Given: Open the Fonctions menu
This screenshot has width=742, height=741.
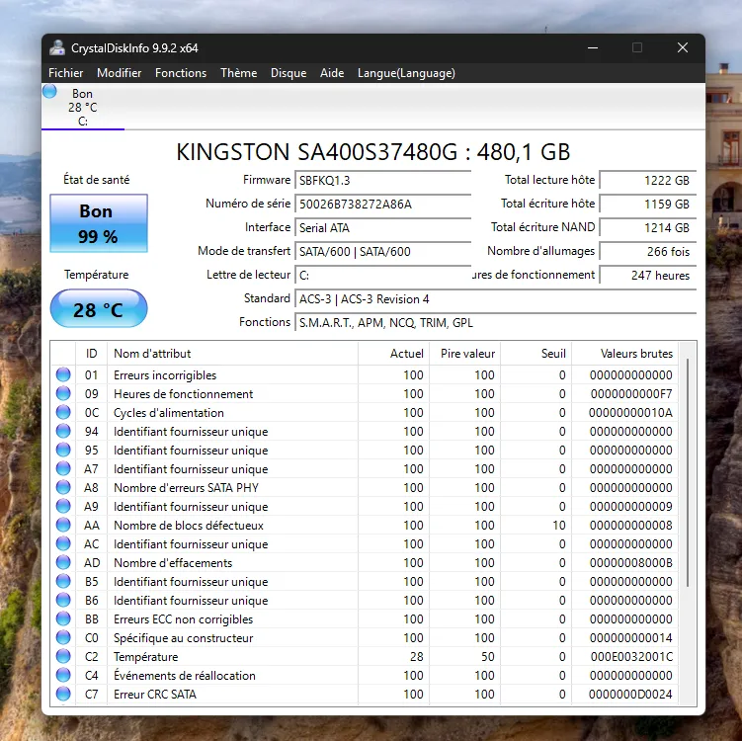Looking at the screenshot, I should pyautogui.click(x=181, y=73).
